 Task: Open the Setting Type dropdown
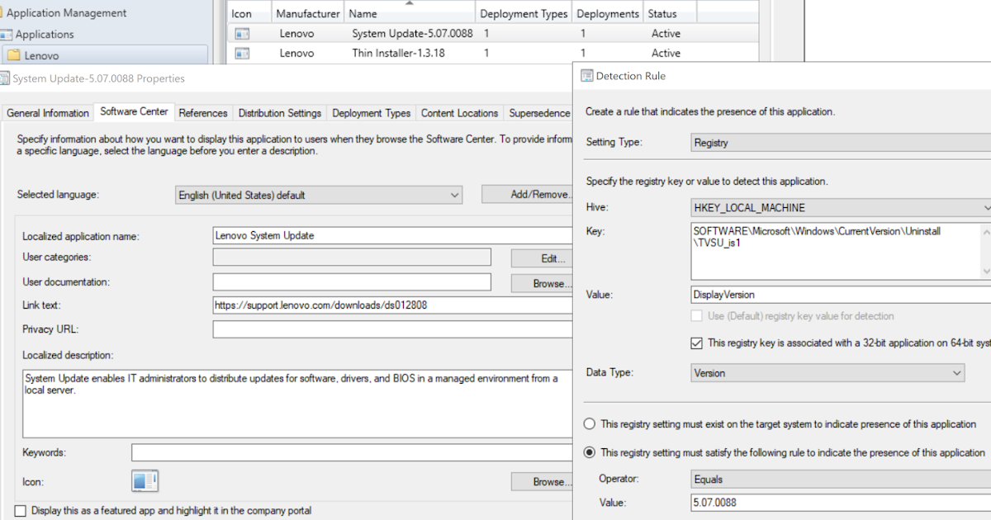tap(841, 143)
